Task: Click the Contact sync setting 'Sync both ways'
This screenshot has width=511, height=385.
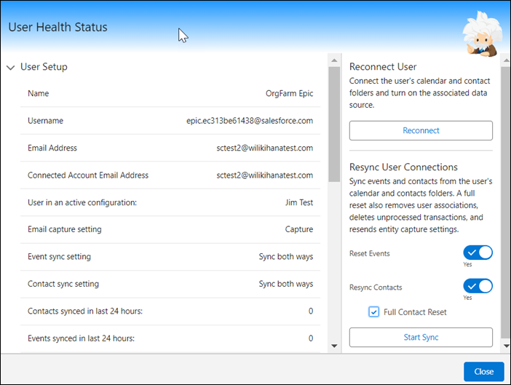Action: coord(286,284)
